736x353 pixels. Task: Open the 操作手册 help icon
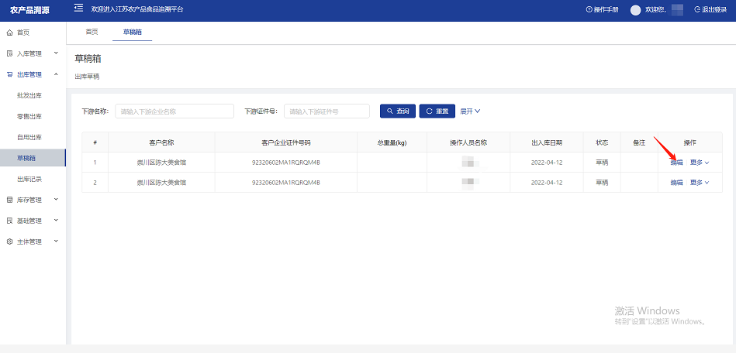589,9
